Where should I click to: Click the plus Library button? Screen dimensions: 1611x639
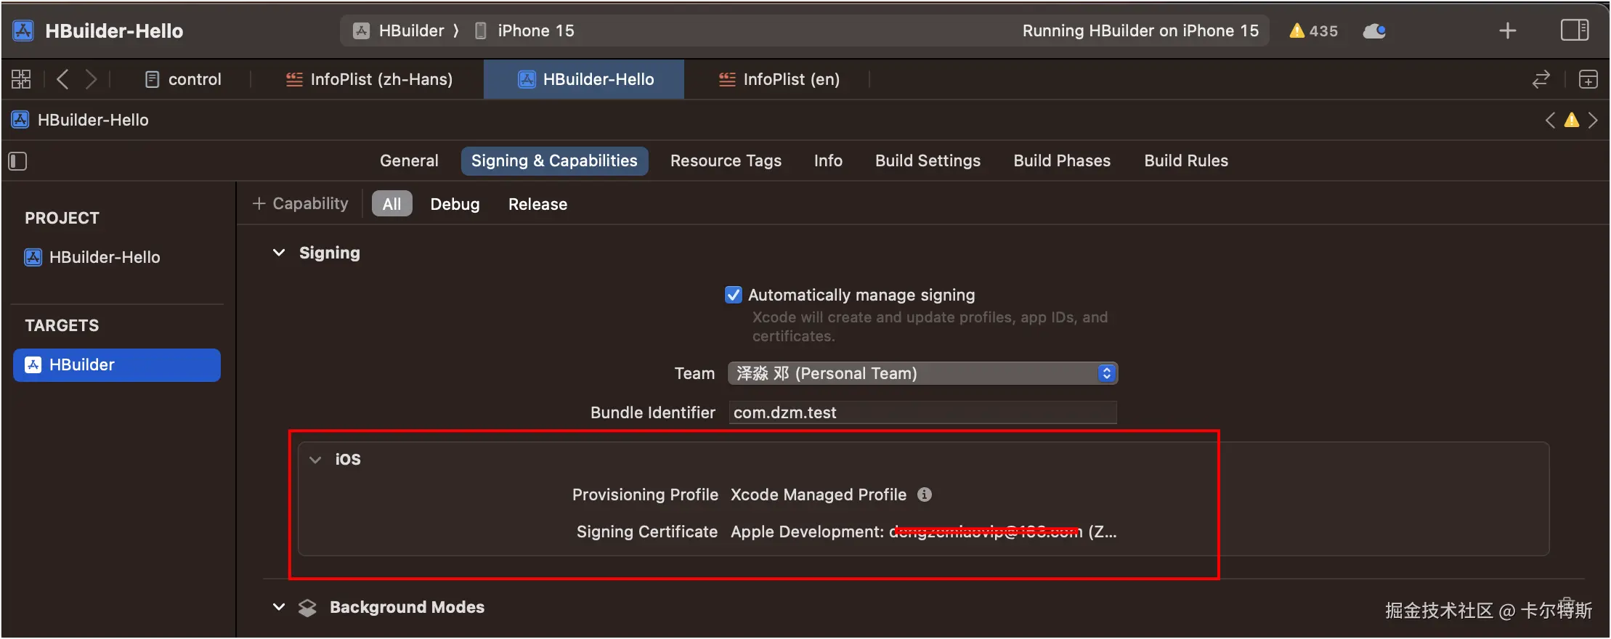click(1508, 30)
